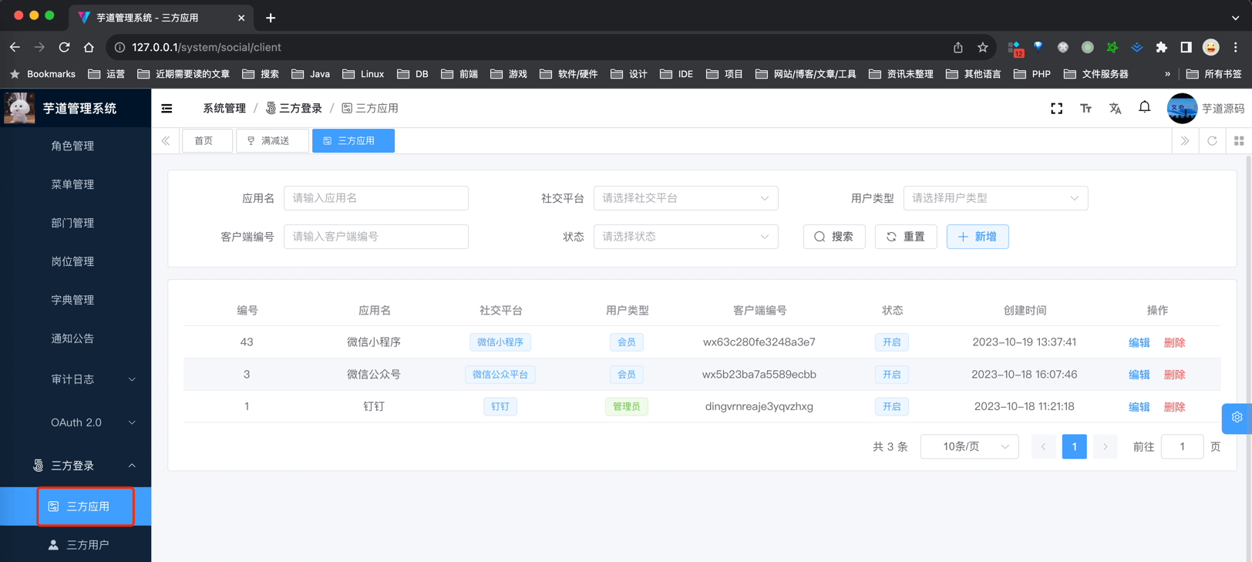
Task: Open 三方用户 in the sidebar
Action: point(87,545)
